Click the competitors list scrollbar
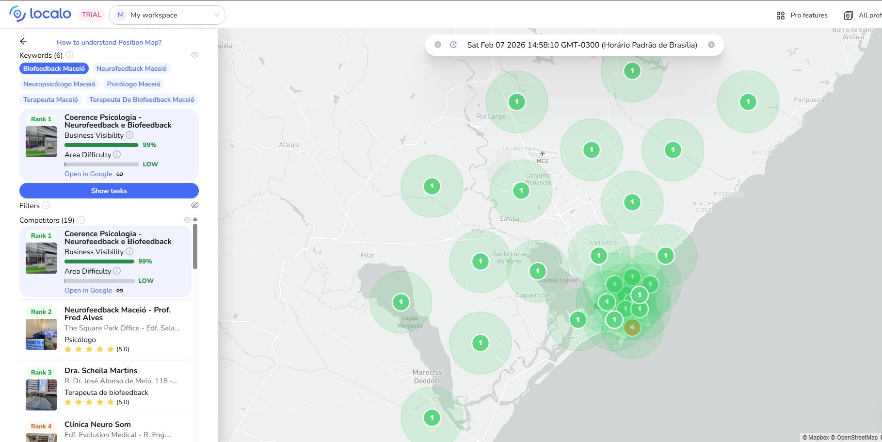Screen dimensions: 882x442 tap(195, 246)
